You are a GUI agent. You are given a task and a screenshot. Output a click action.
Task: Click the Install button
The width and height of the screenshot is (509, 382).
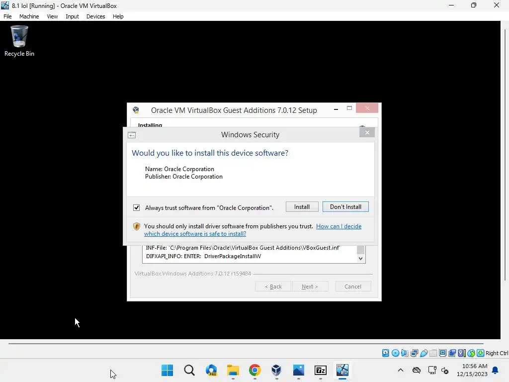[302, 207]
